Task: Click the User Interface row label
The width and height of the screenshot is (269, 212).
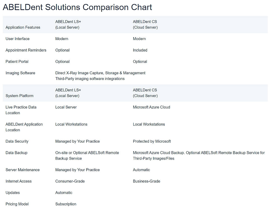Action: (18, 39)
